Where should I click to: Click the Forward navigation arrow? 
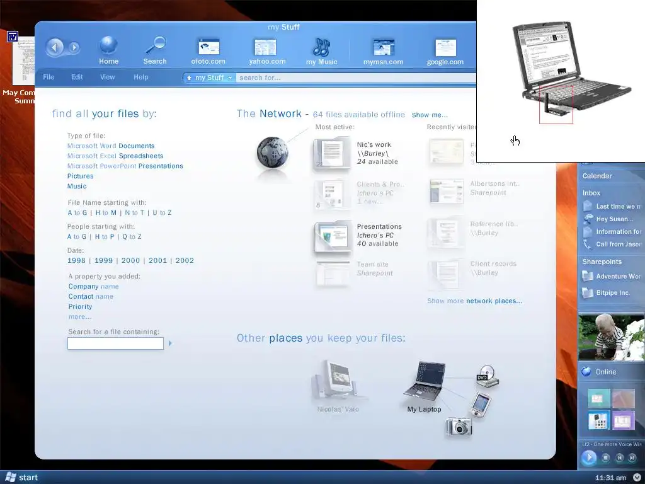(x=74, y=47)
